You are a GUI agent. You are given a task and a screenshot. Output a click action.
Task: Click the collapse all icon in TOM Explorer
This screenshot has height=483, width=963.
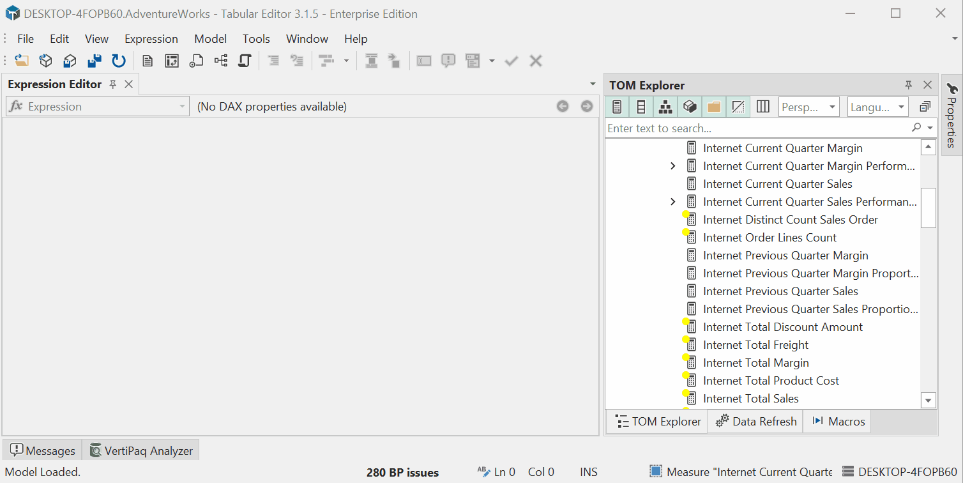(925, 107)
